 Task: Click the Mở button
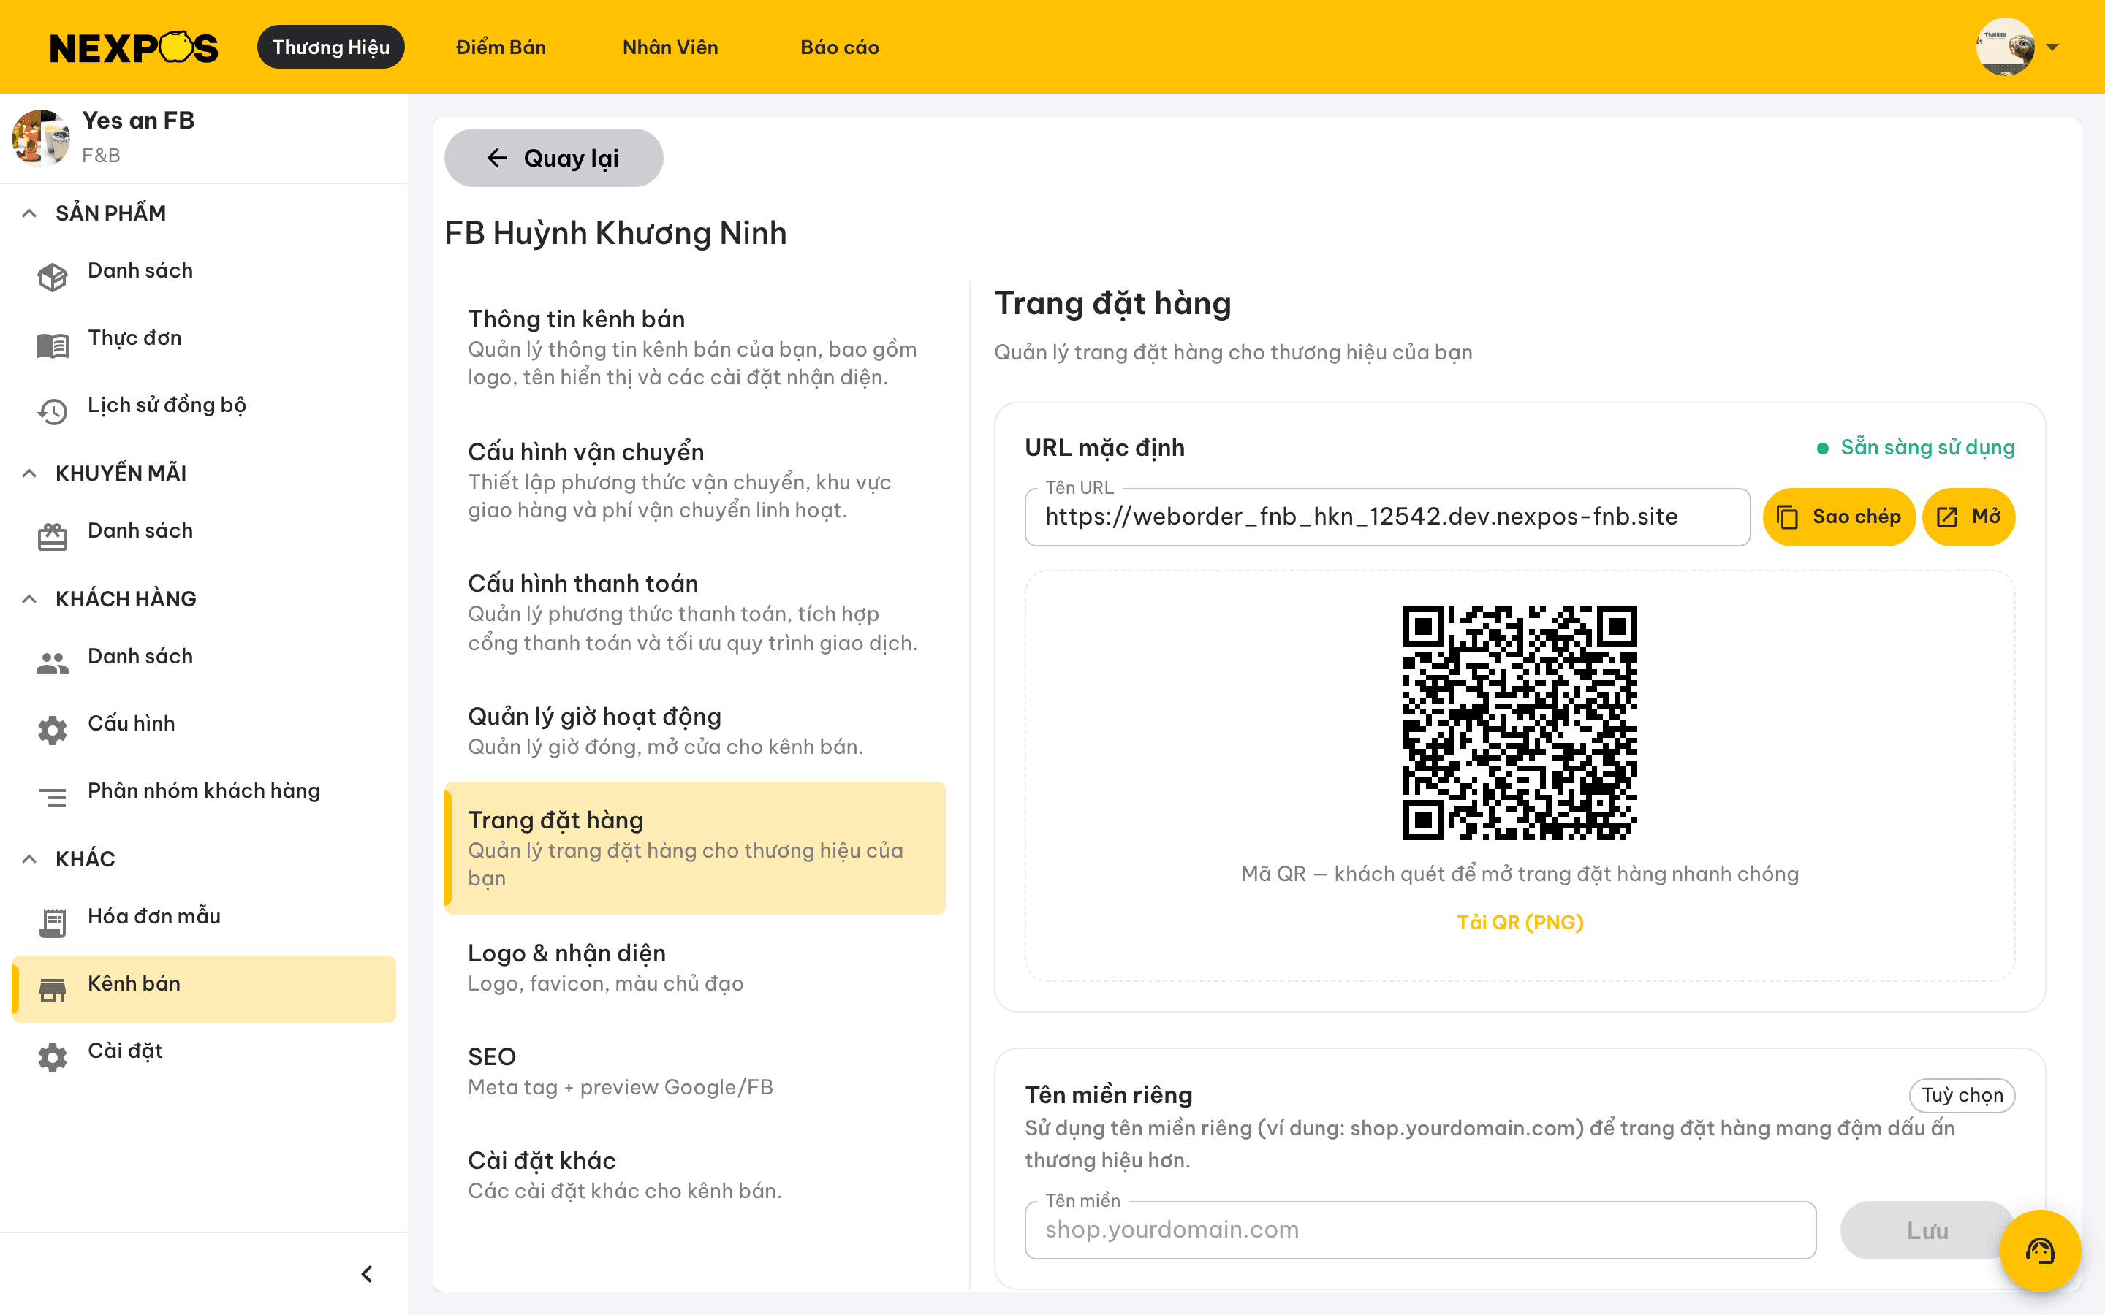tap(1968, 517)
